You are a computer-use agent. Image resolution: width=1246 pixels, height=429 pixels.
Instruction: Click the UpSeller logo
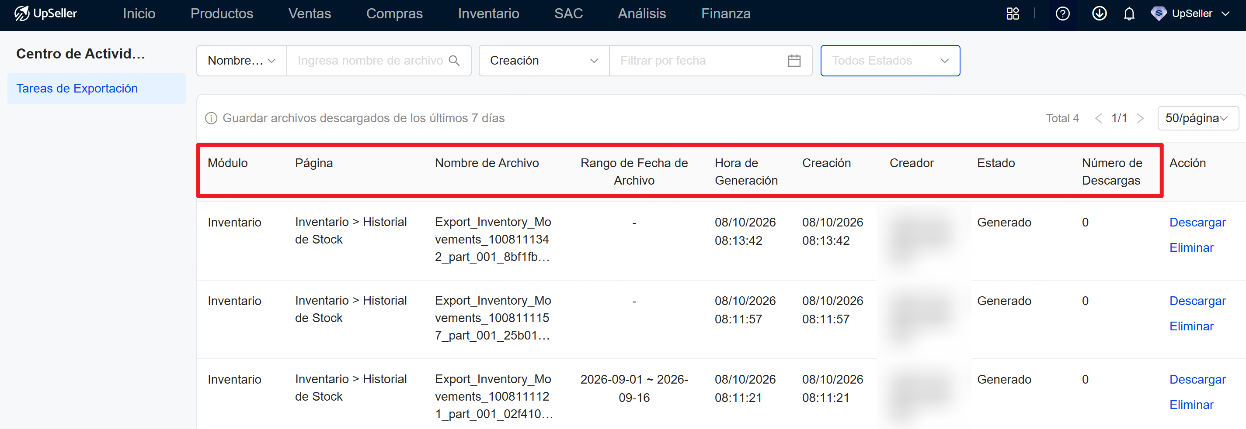pos(45,14)
